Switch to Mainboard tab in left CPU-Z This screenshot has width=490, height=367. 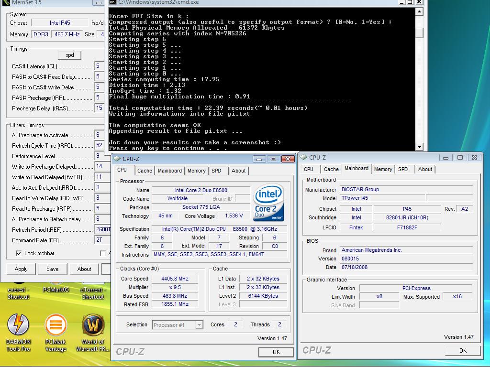170,171
